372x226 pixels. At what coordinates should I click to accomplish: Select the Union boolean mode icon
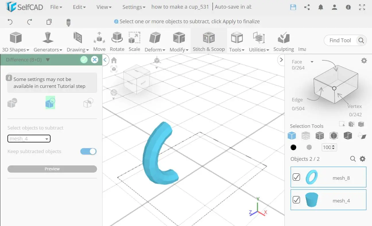click(12, 103)
